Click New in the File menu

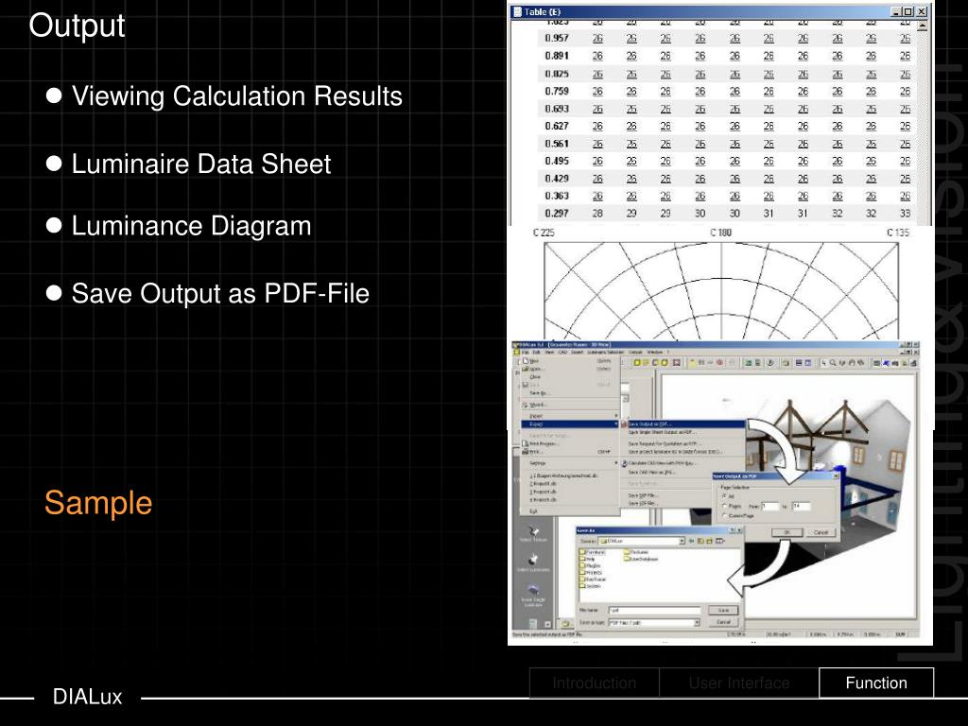(x=534, y=360)
